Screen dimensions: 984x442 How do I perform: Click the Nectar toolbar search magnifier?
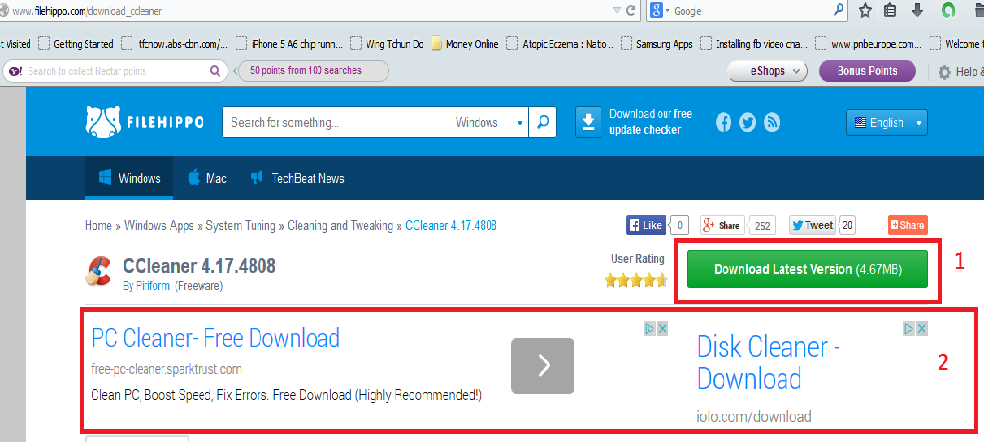pos(214,71)
